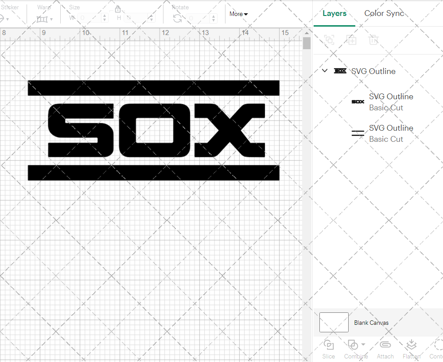
Task: Click the Duplicate layer icon
Action: click(x=351, y=40)
